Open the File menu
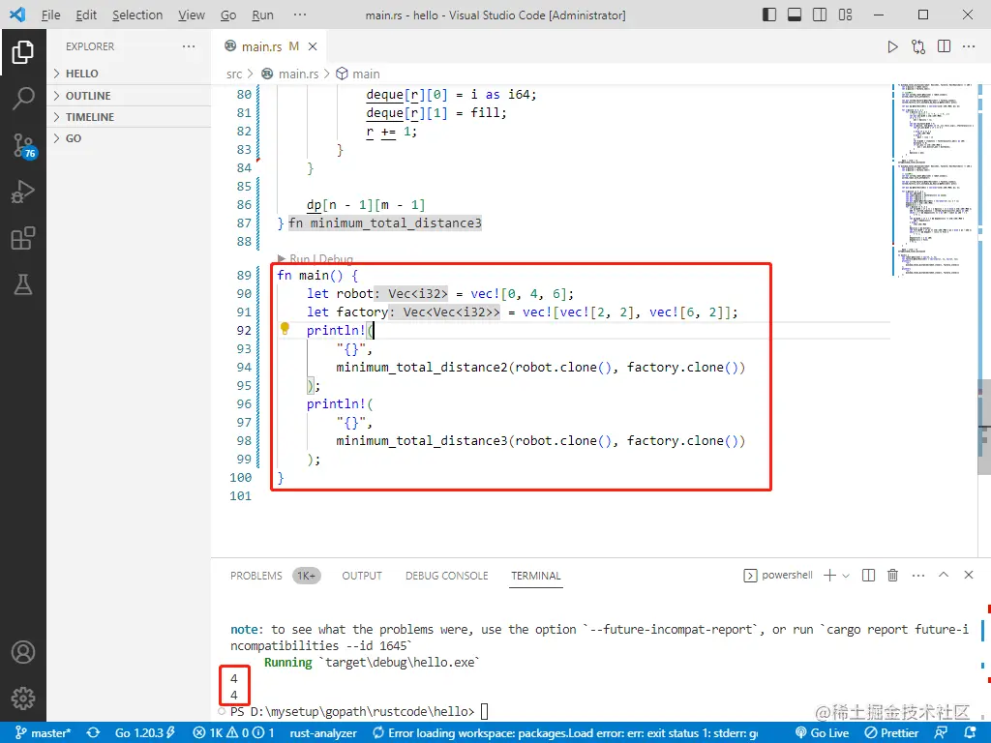 click(50, 15)
